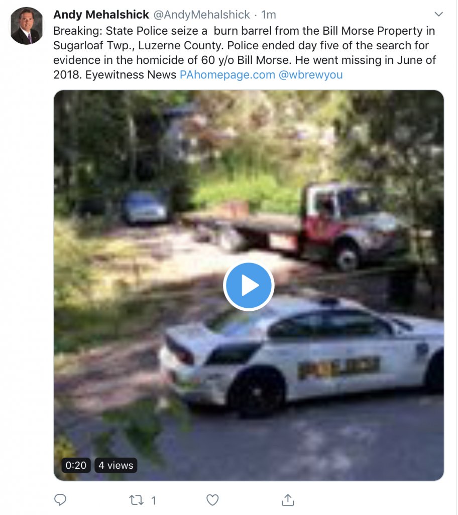Open the 1m tweet timestamp
Viewport: 458px width, 515px height.
[x=268, y=15]
